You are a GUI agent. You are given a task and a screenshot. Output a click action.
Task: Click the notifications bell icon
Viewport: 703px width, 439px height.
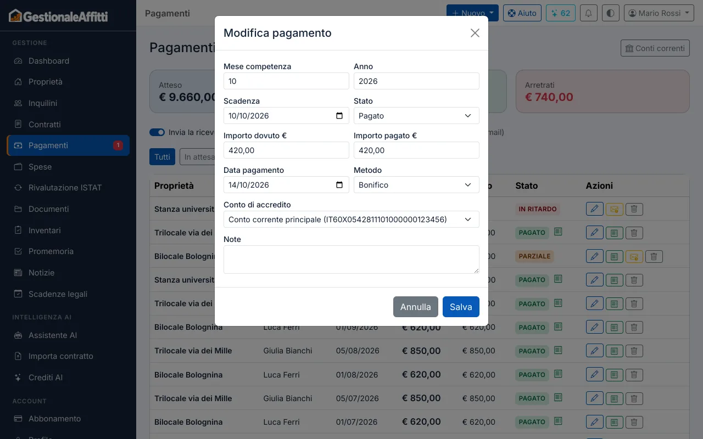[589, 13]
